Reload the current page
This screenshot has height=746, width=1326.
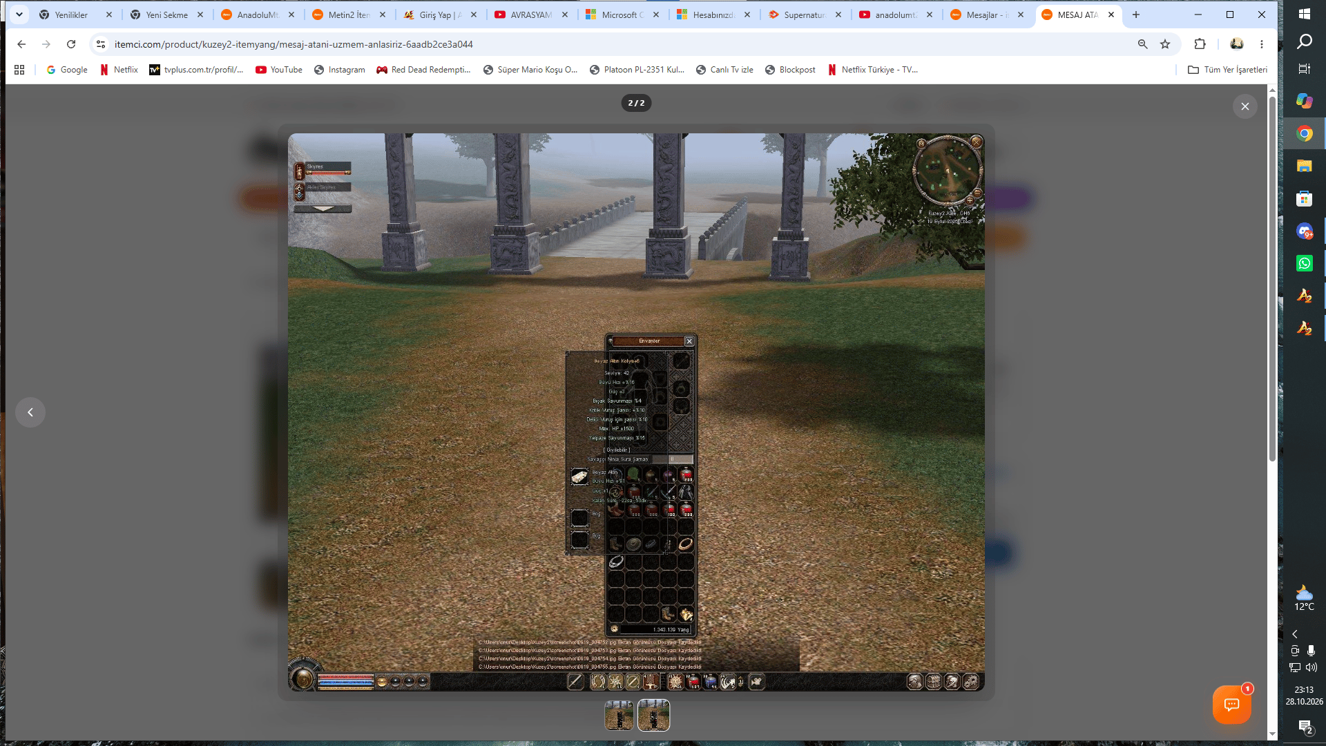(71, 44)
